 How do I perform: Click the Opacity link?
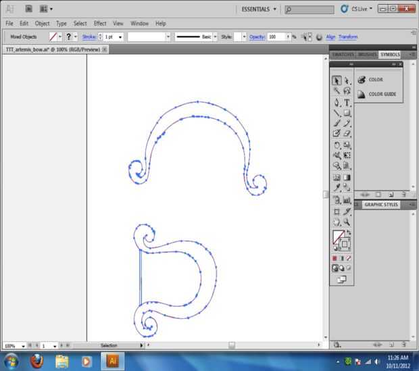(x=257, y=36)
